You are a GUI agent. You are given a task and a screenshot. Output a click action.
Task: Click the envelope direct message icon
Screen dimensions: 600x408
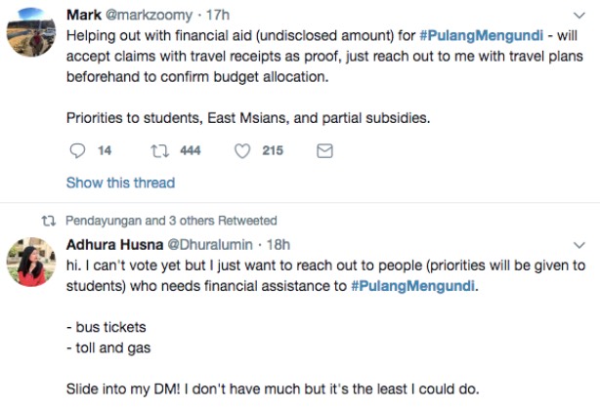[x=325, y=150]
